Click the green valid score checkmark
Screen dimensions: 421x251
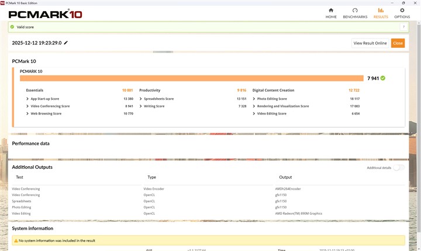(x=12, y=27)
